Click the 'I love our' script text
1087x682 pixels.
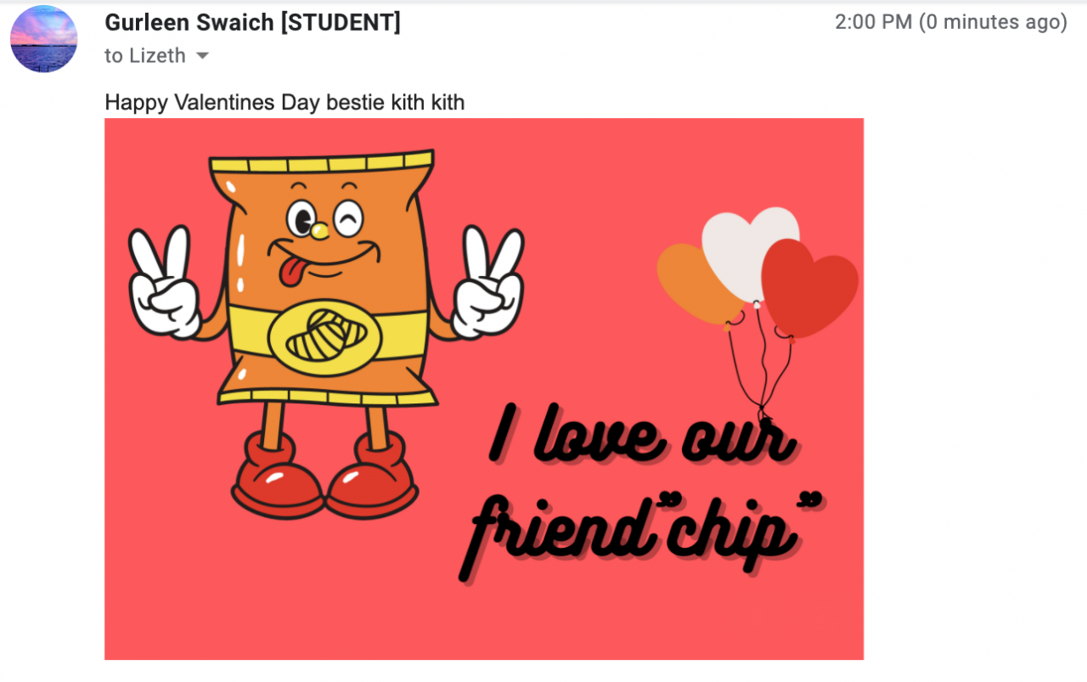(x=643, y=435)
